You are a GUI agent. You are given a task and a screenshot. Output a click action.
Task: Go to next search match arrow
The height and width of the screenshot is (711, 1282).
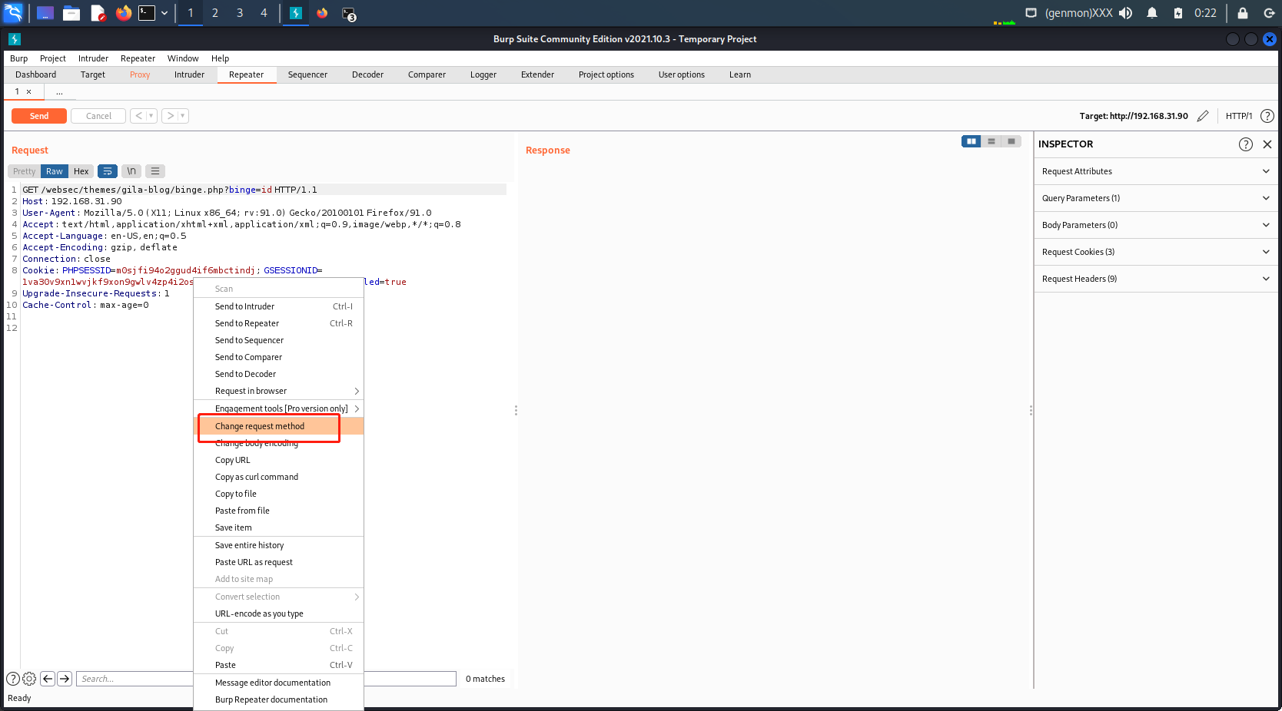[65, 679]
